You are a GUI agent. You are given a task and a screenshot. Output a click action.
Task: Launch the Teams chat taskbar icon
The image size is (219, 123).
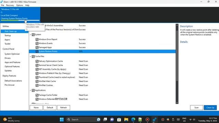tap(112, 120)
